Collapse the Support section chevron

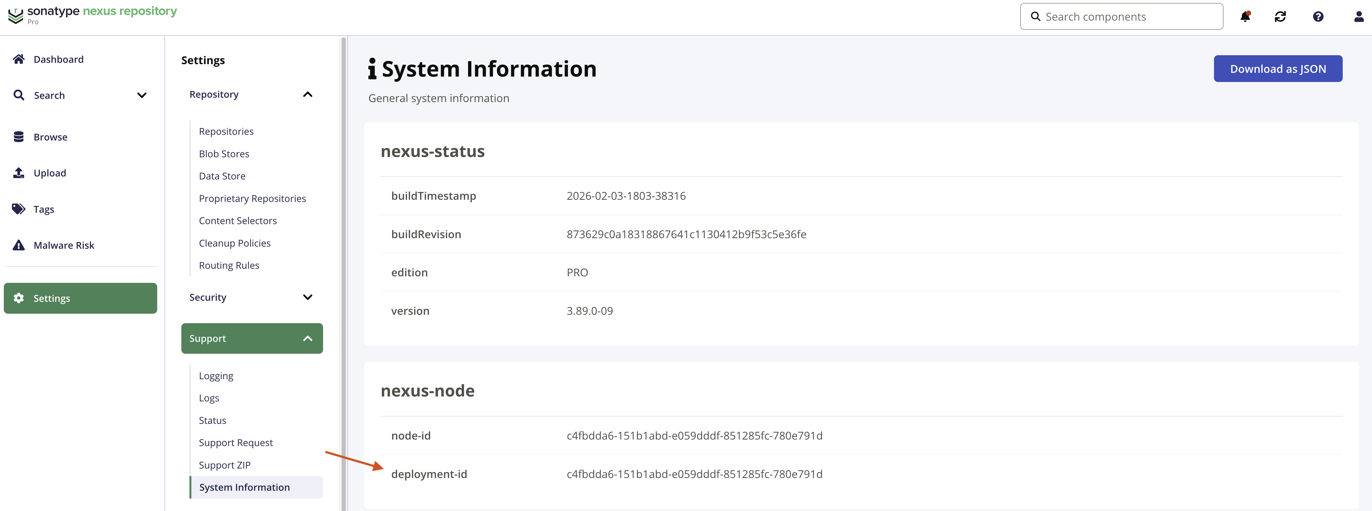pos(307,338)
